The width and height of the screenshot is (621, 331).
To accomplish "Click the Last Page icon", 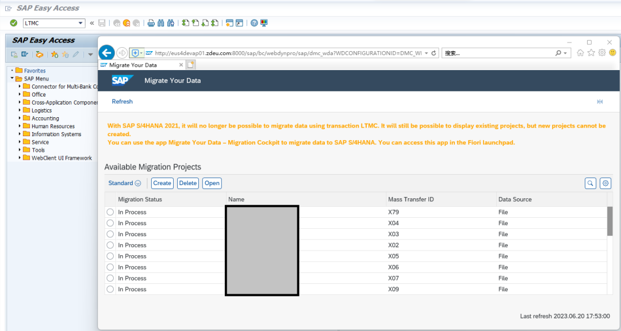I will pos(214,23).
